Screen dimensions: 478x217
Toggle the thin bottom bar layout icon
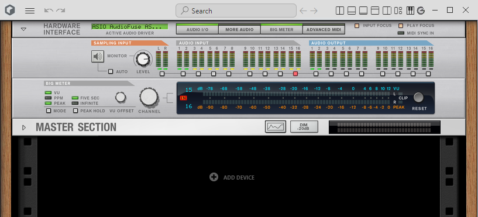click(x=363, y=11)
